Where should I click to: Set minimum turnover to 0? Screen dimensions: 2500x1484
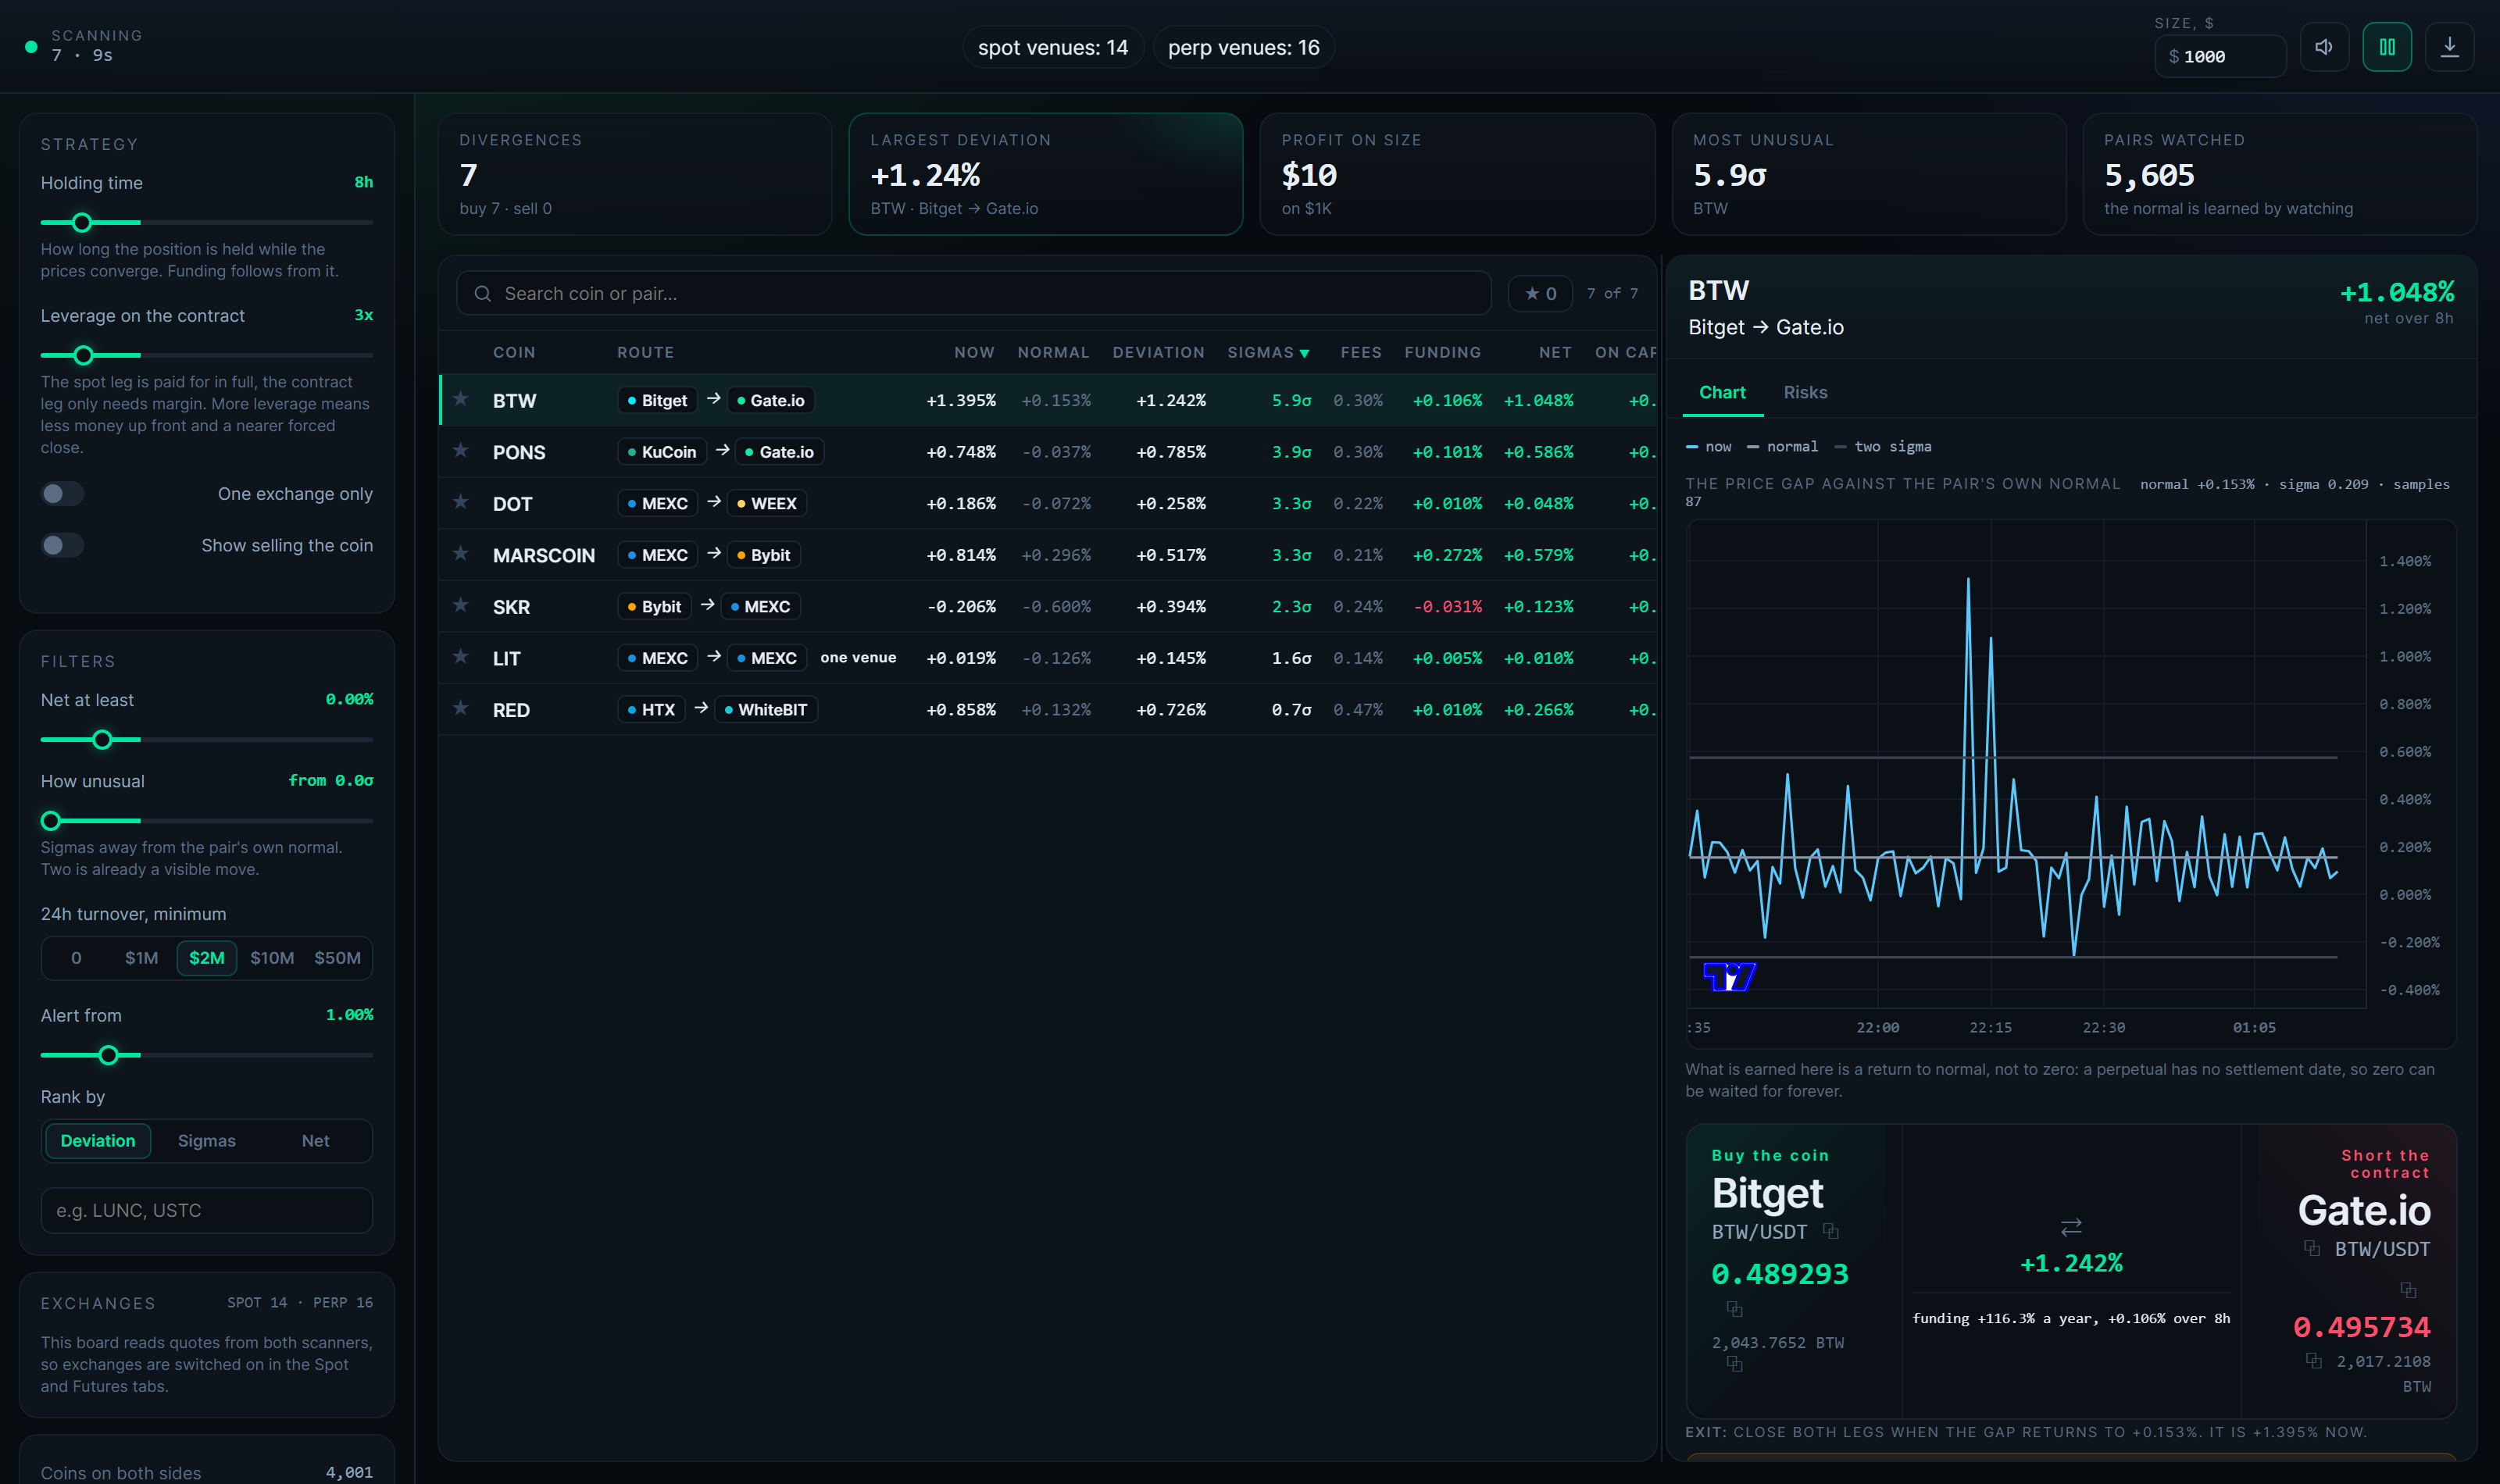[x=76, y=958]
